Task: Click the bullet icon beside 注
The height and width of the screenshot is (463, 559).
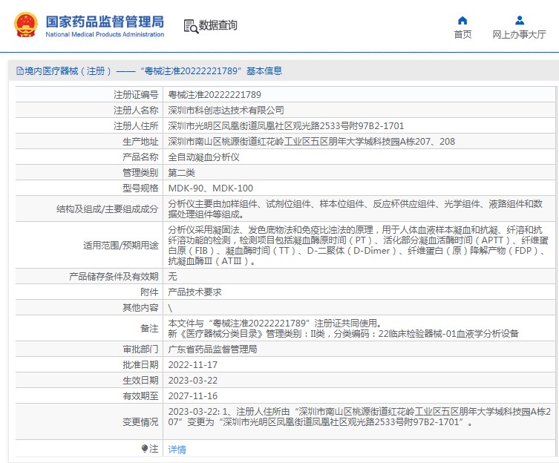Action: pos(145,448)
